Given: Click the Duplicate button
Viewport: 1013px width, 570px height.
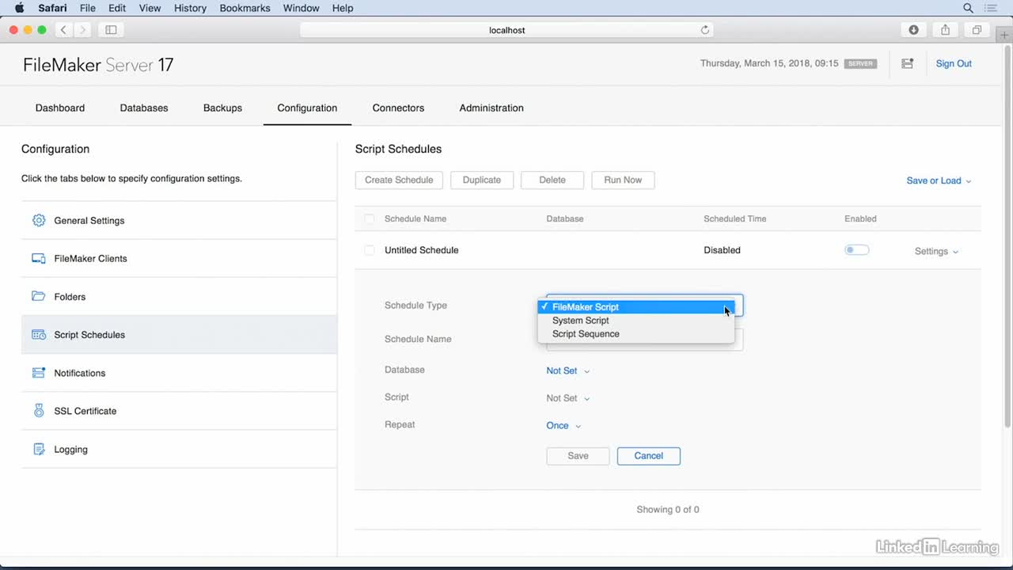Looking at the screenshot, I should pos(482,180).
